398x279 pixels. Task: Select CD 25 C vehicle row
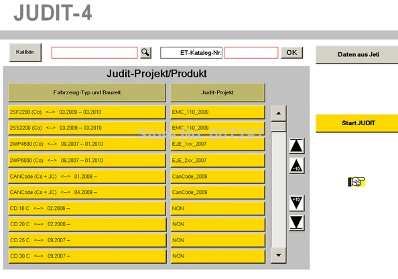tap(87, 240)
